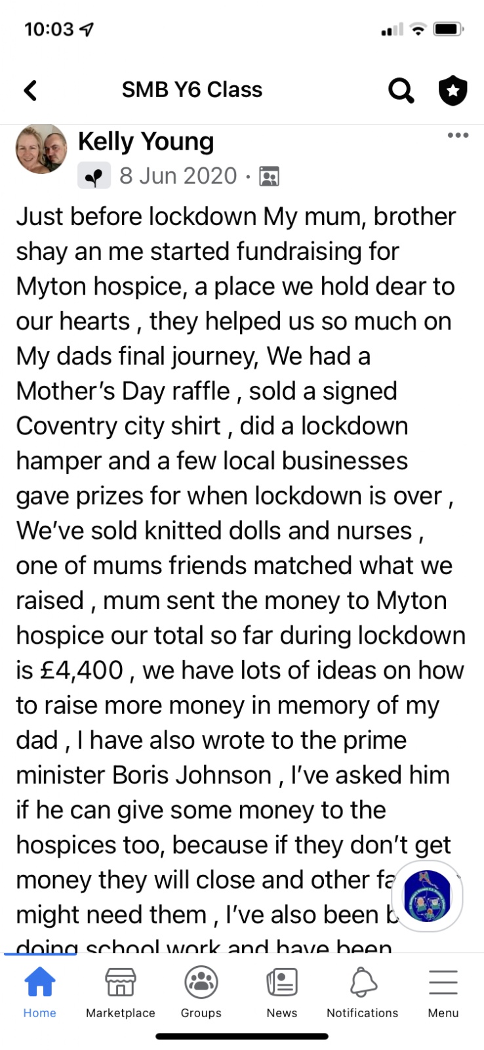Image resolution: width=484 pixels, height=1050 pixels.
Task: View Notifications bell tab
Action: (363, 993)
